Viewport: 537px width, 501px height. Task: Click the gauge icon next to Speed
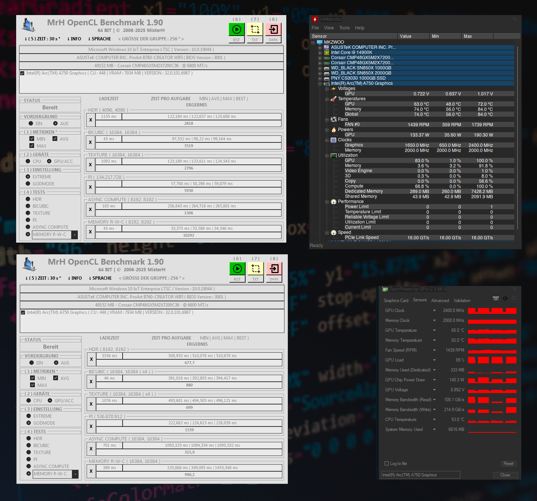point(334,232)
